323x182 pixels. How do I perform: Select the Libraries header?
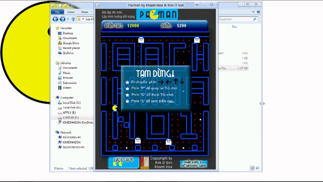coord(64,63)
